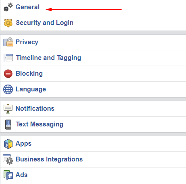Click the padlock Privacy icon
This screenshot has height=184, width=186.
8,42
